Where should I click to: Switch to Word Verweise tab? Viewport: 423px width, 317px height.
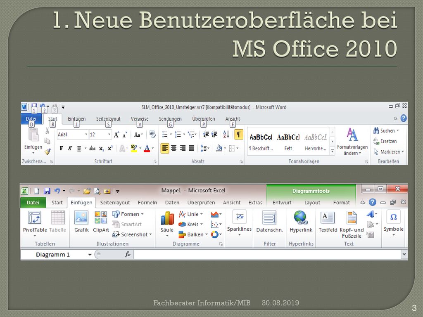[140, 118]
